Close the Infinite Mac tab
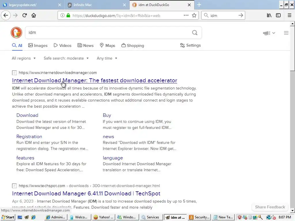Viewport: 295px width, 221px height. pos(124,5)
